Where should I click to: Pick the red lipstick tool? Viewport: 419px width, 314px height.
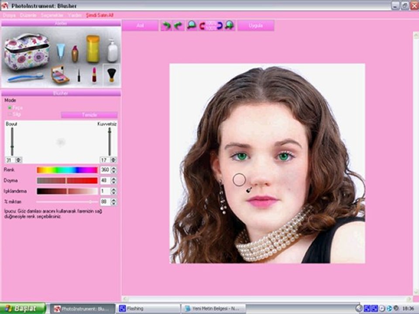click(x=94, y=75)
